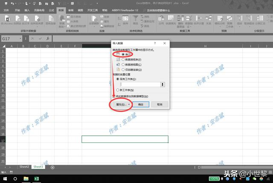Click the Select All corner triangle
This screenshot has width=273, height=183.
3,46
